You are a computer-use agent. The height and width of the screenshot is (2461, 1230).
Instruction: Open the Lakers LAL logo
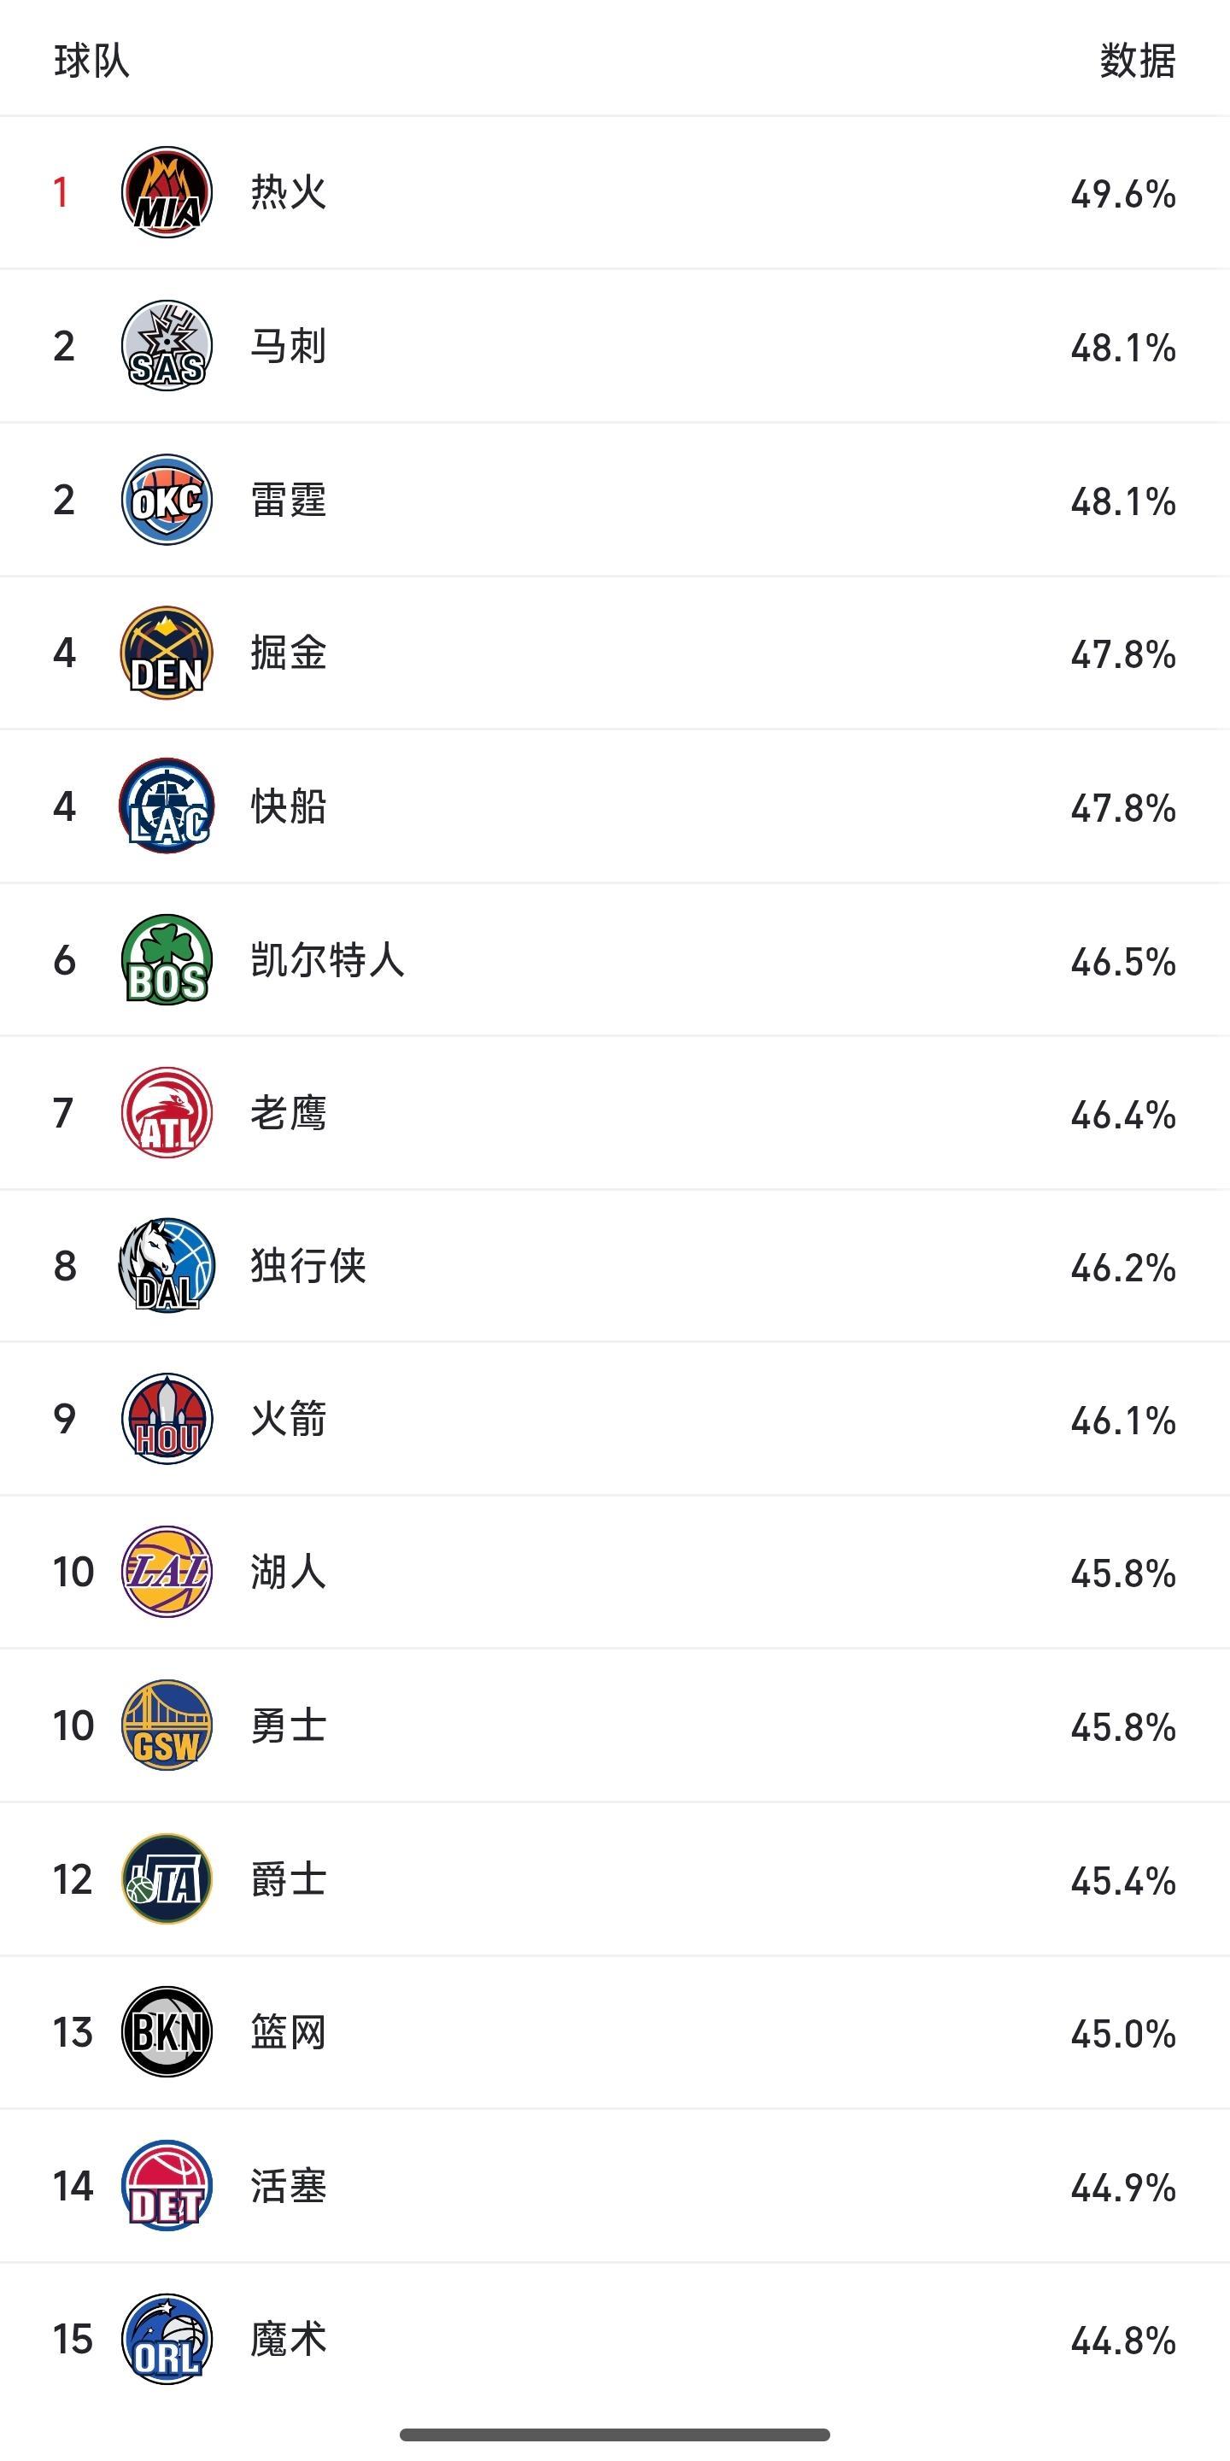click(167, 1572)
